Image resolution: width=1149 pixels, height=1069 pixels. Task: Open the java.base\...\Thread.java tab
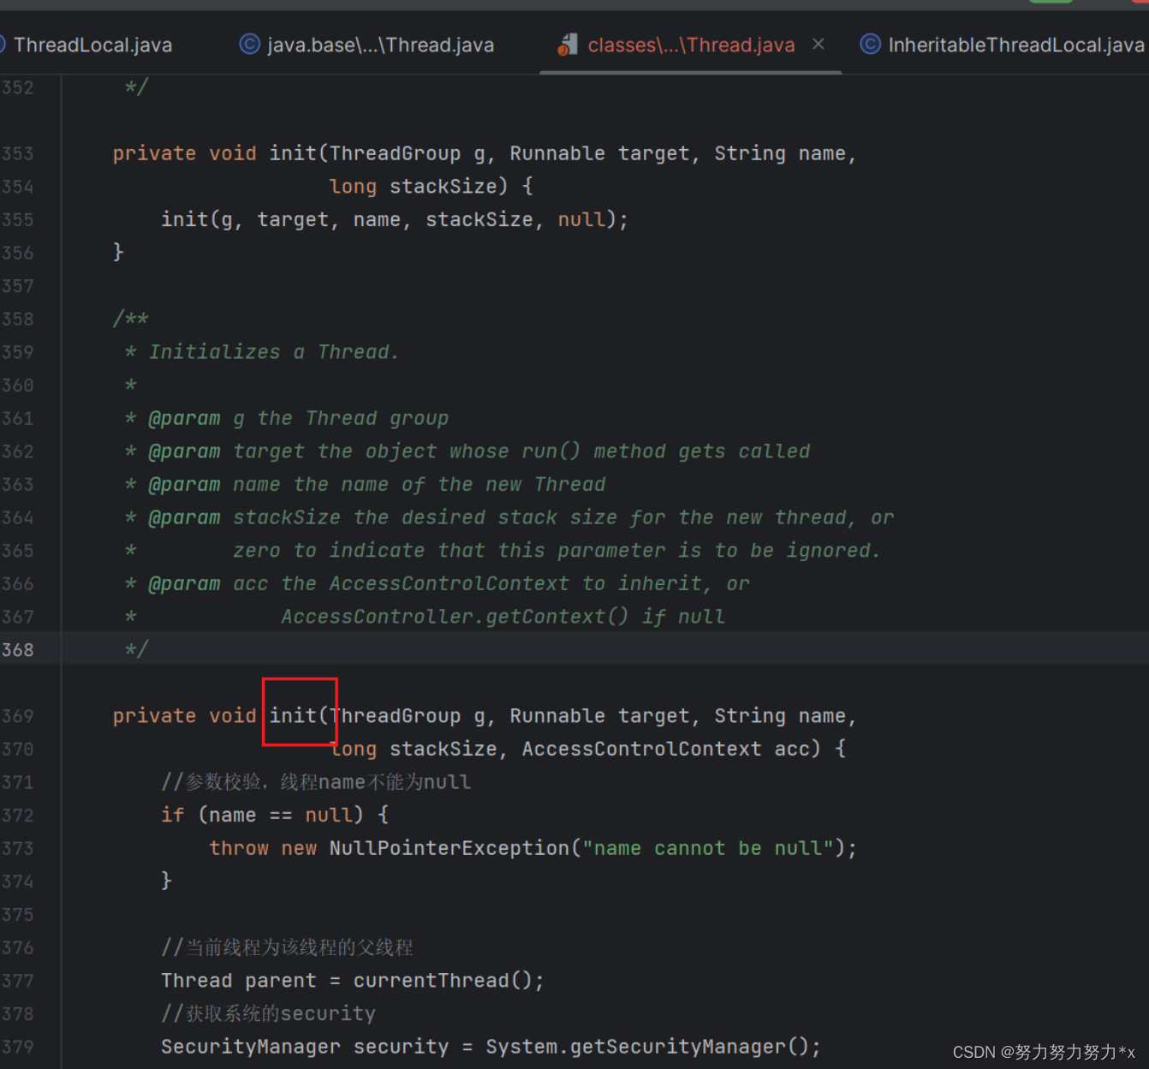tap(368, 45)
